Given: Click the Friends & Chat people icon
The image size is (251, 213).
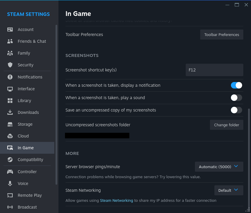Looking at the screenshot, I should coord(10,41).
